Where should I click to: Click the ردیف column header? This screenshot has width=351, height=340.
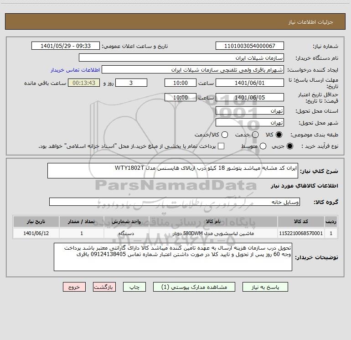point(331,221)
